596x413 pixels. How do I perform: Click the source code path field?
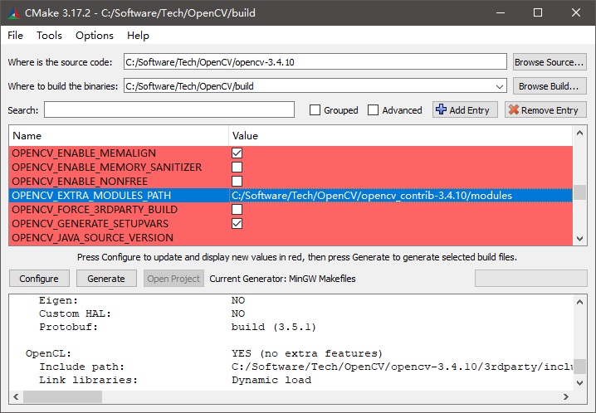pyautogui.click(x=315, y=62)
